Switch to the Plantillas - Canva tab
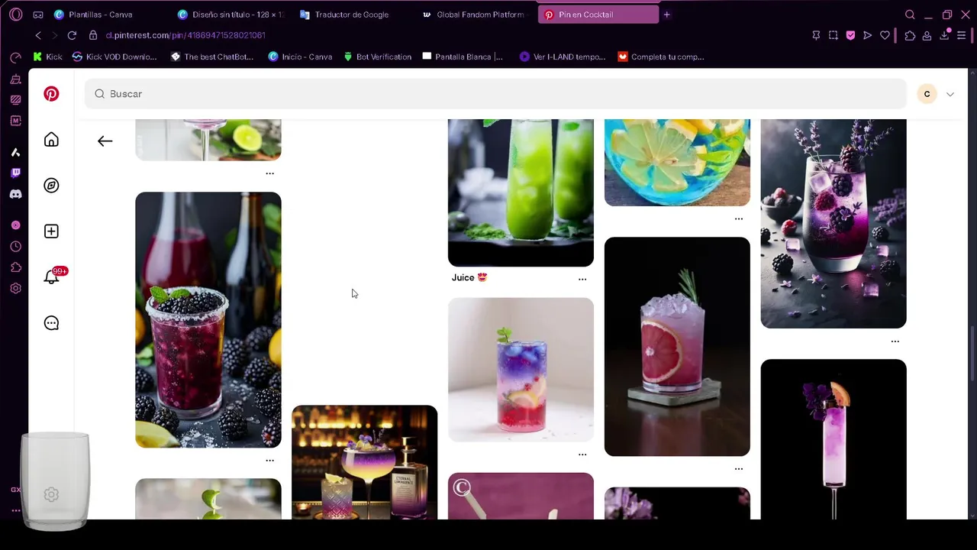 (100, 15)
